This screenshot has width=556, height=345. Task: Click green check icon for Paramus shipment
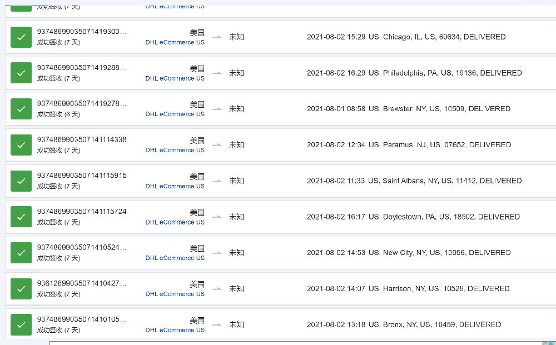coord(21,145)
